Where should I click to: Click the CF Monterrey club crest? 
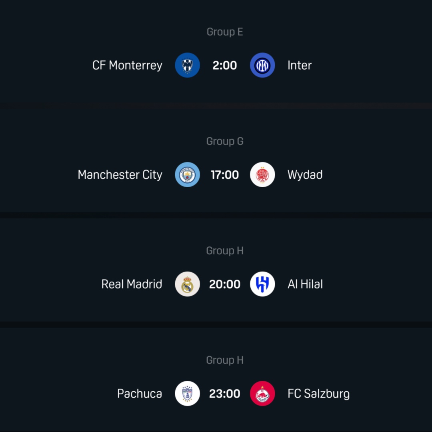187,65
